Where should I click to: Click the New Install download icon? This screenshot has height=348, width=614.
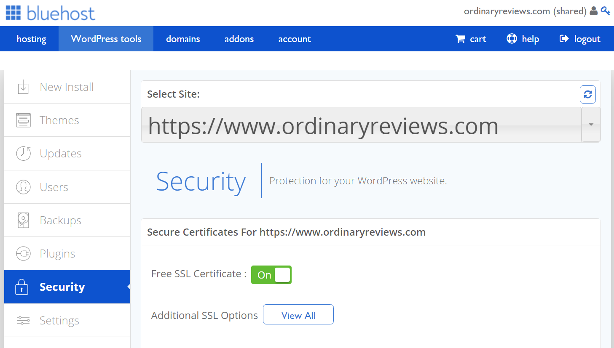(23, 87)
